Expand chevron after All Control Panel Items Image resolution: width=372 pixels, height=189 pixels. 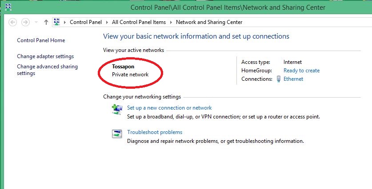click(171, 22)
